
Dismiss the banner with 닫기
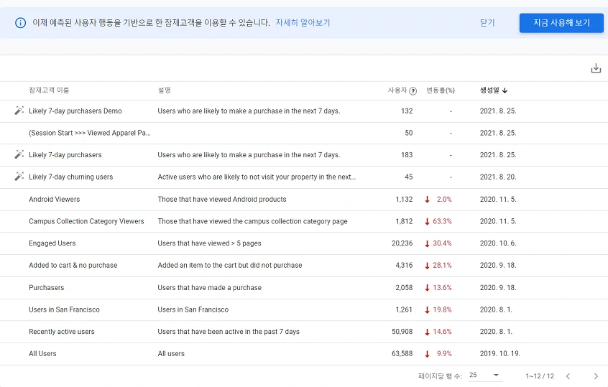487,23
